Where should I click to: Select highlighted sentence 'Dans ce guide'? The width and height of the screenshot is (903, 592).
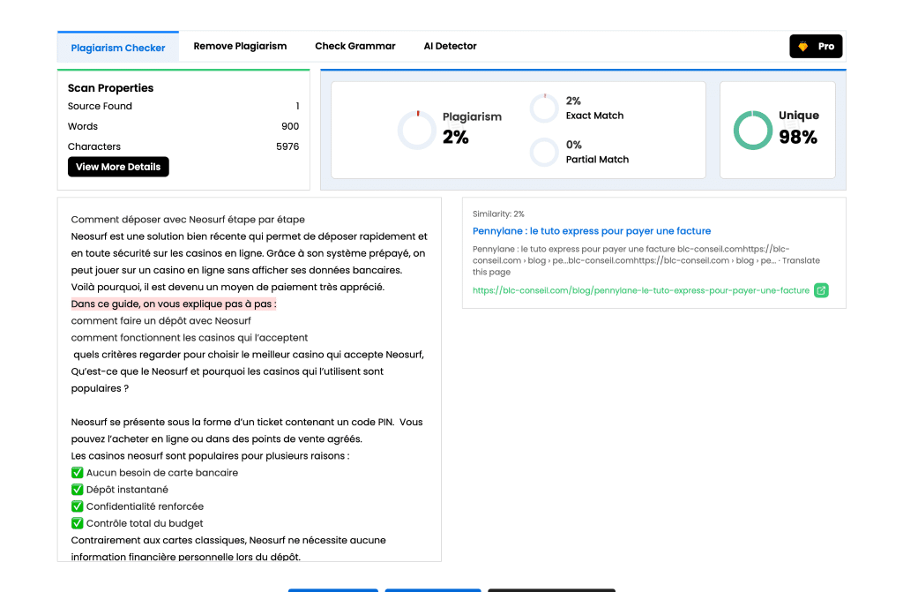(174, 304)
